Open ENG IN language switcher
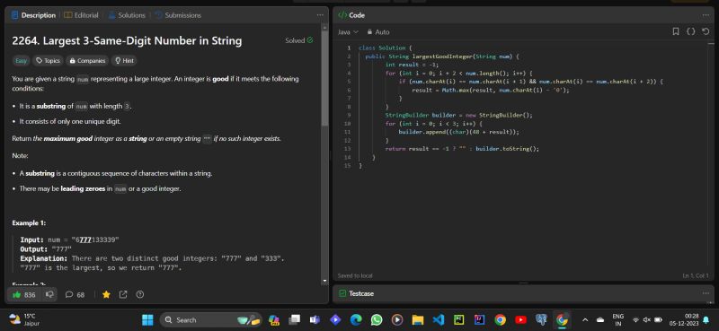Screen dimensions: 719x331 (x=617, y=319)
